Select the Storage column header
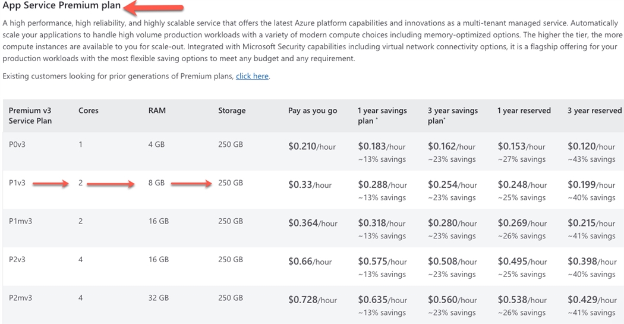Viewport: 624px width, 324px height. click(x=232, y=111)
